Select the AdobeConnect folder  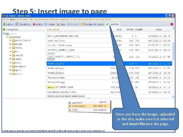tap(21, 40)
